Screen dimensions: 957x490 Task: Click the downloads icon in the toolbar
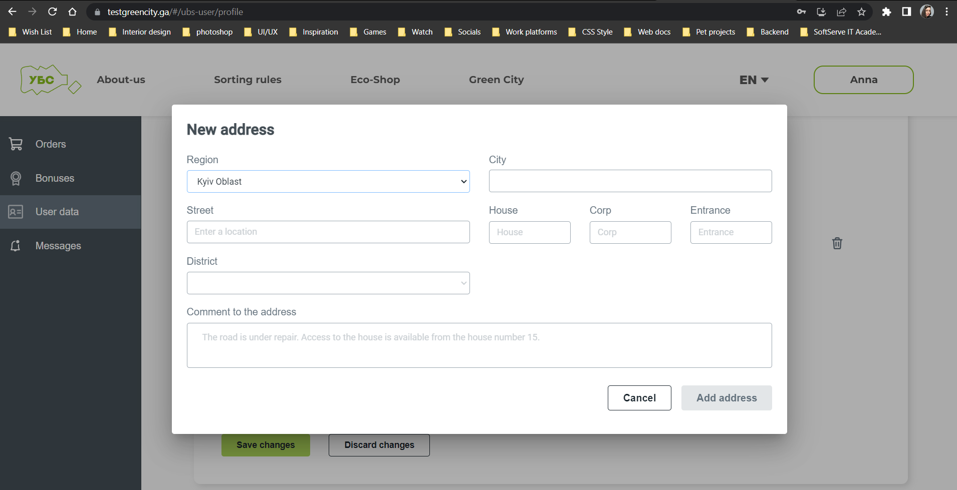(x=821, y=12)
